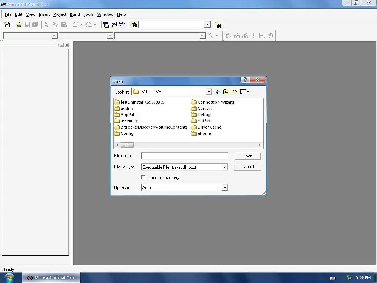Screen dimensions: 377x283
Task: Click the 5:00 PM taskbar clock
Action: [363, 277]
